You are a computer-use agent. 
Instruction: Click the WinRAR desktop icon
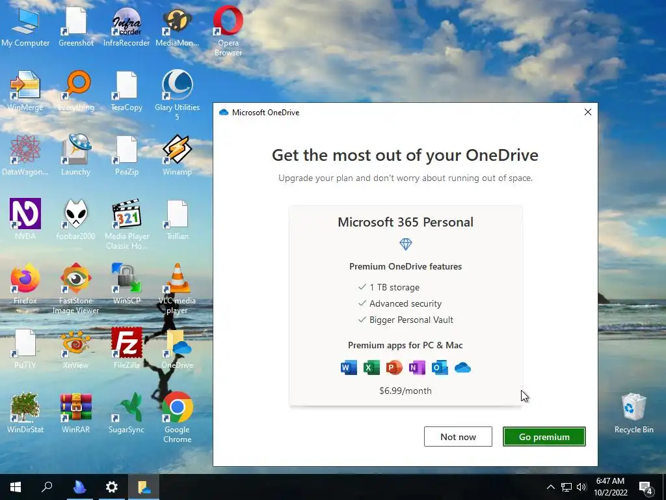pyautogui.click(x=76, y=413)
